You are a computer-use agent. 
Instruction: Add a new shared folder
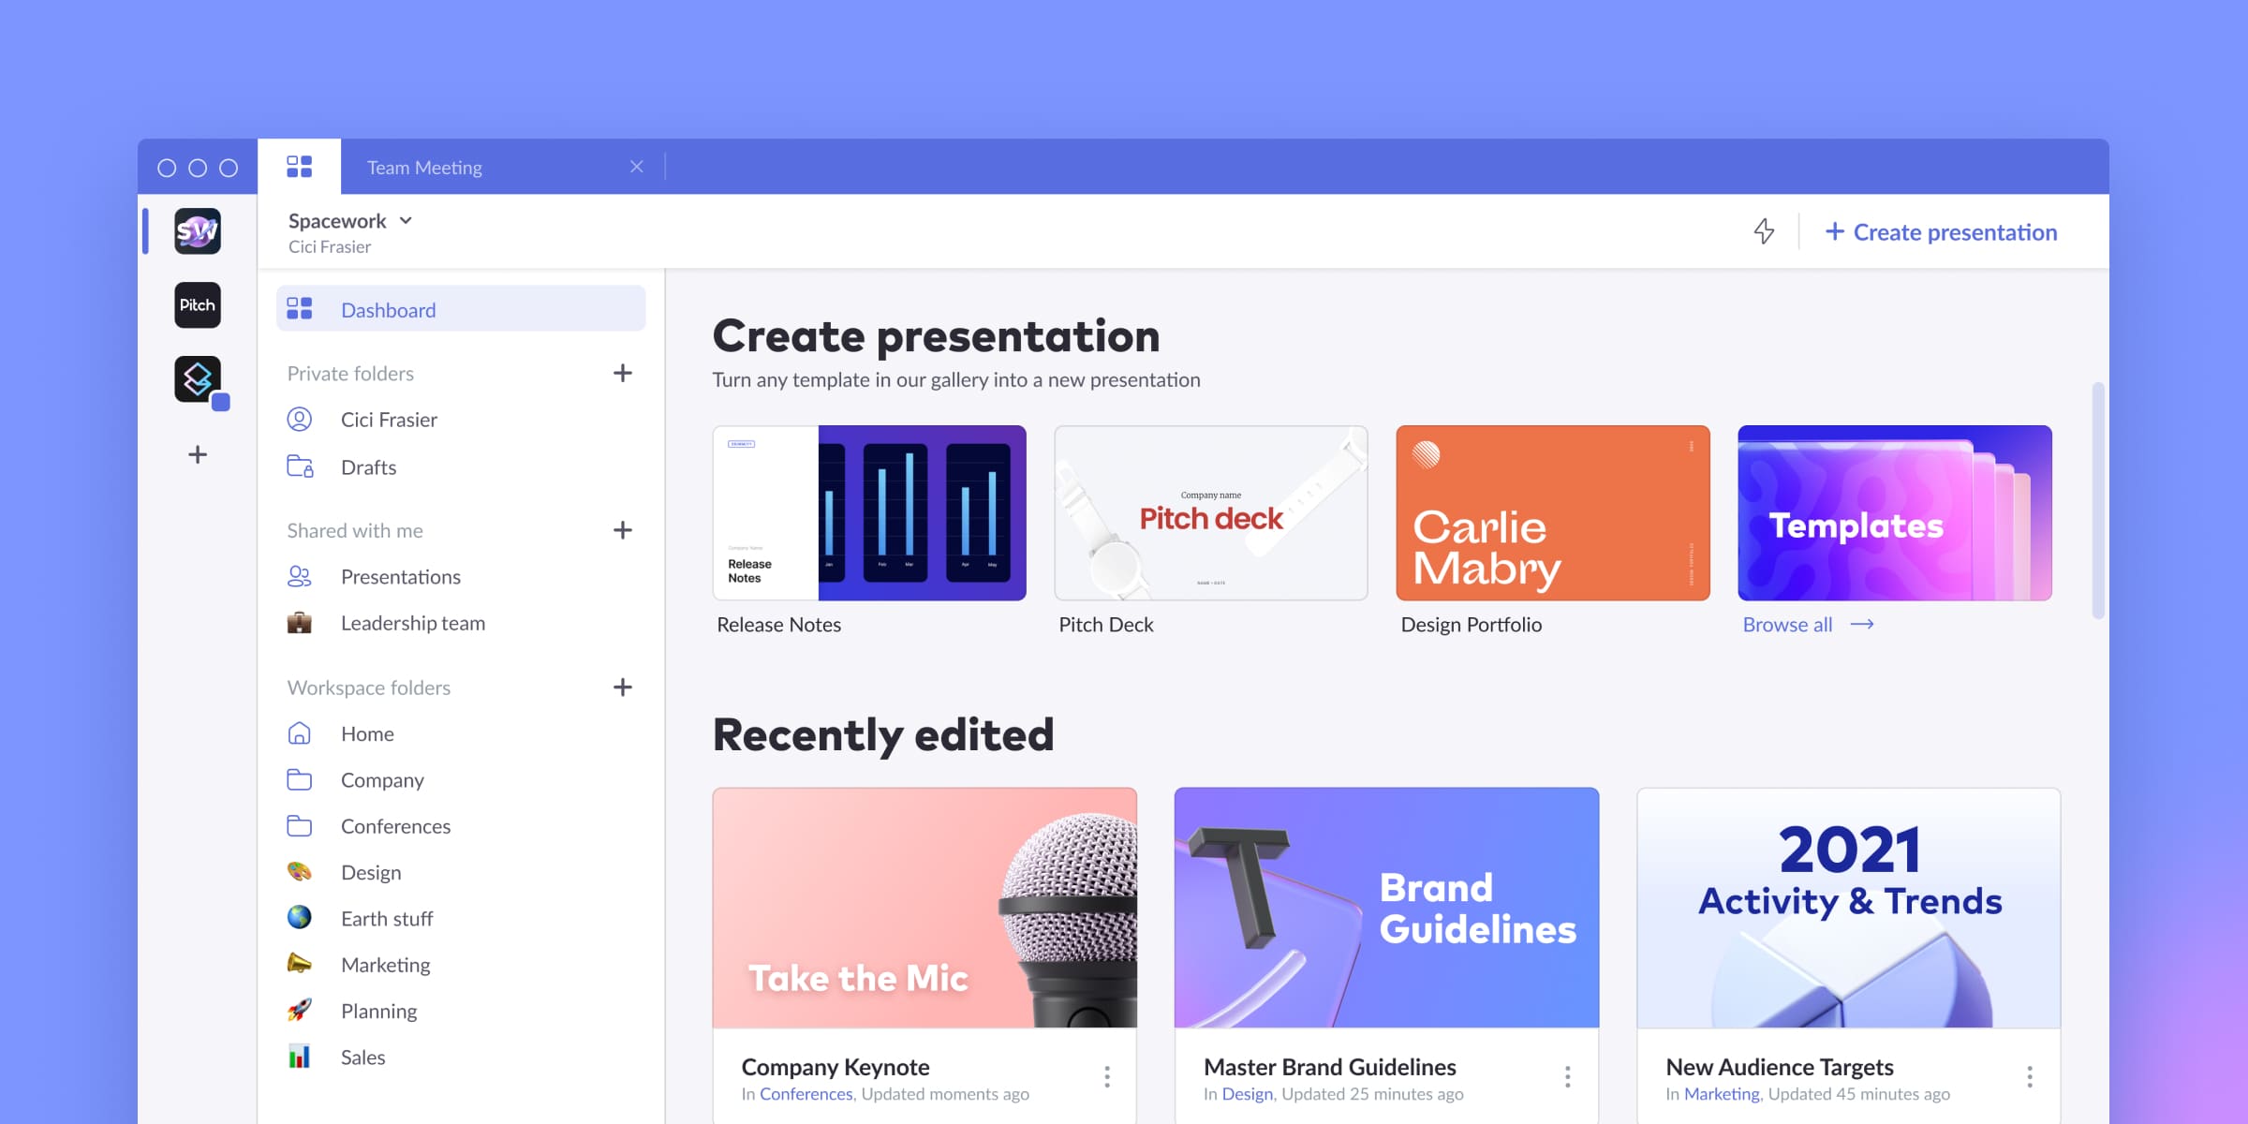(623, 530)
